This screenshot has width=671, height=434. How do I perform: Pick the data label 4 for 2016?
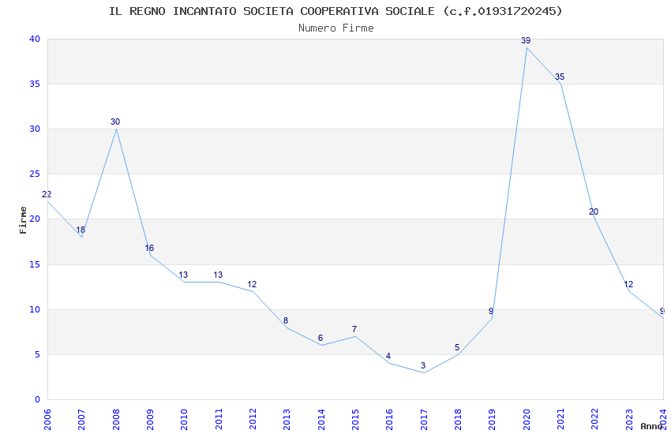point(388,356)
